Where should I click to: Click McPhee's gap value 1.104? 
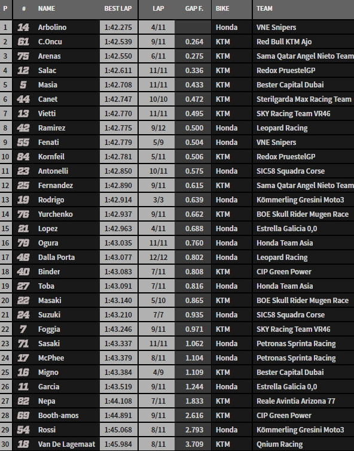194,358
